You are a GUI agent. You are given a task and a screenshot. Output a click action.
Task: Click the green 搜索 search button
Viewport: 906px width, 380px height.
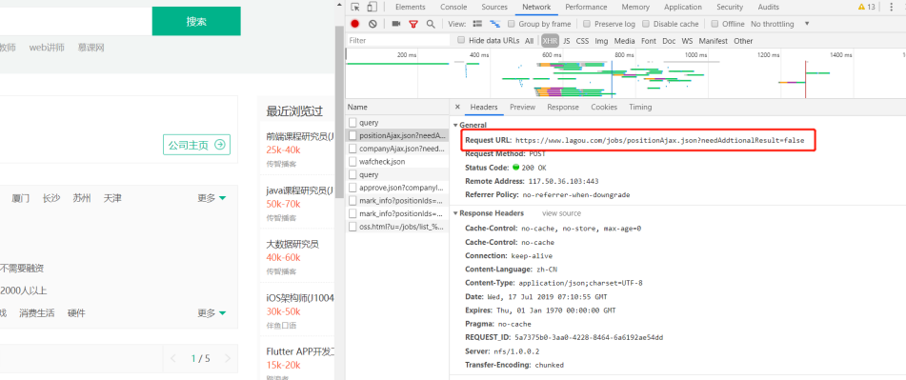point(196,21)
